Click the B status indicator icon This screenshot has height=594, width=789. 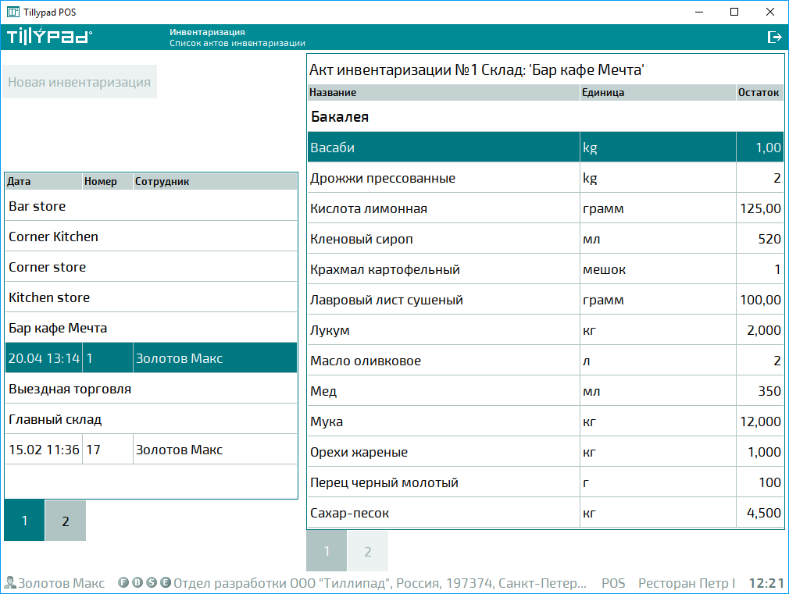137,582
